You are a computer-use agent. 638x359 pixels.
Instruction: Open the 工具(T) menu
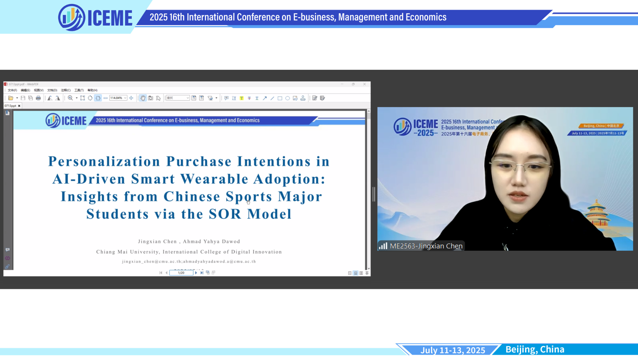click(79, 90)
